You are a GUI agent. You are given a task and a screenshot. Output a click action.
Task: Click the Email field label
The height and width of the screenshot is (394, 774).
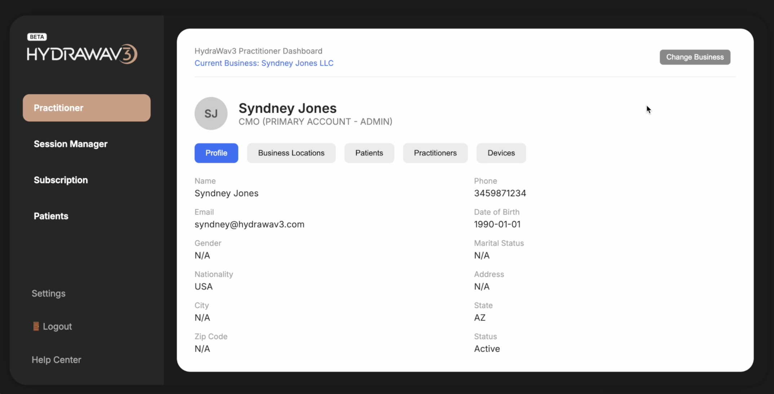pyautogui.click(x=204, y=212)
